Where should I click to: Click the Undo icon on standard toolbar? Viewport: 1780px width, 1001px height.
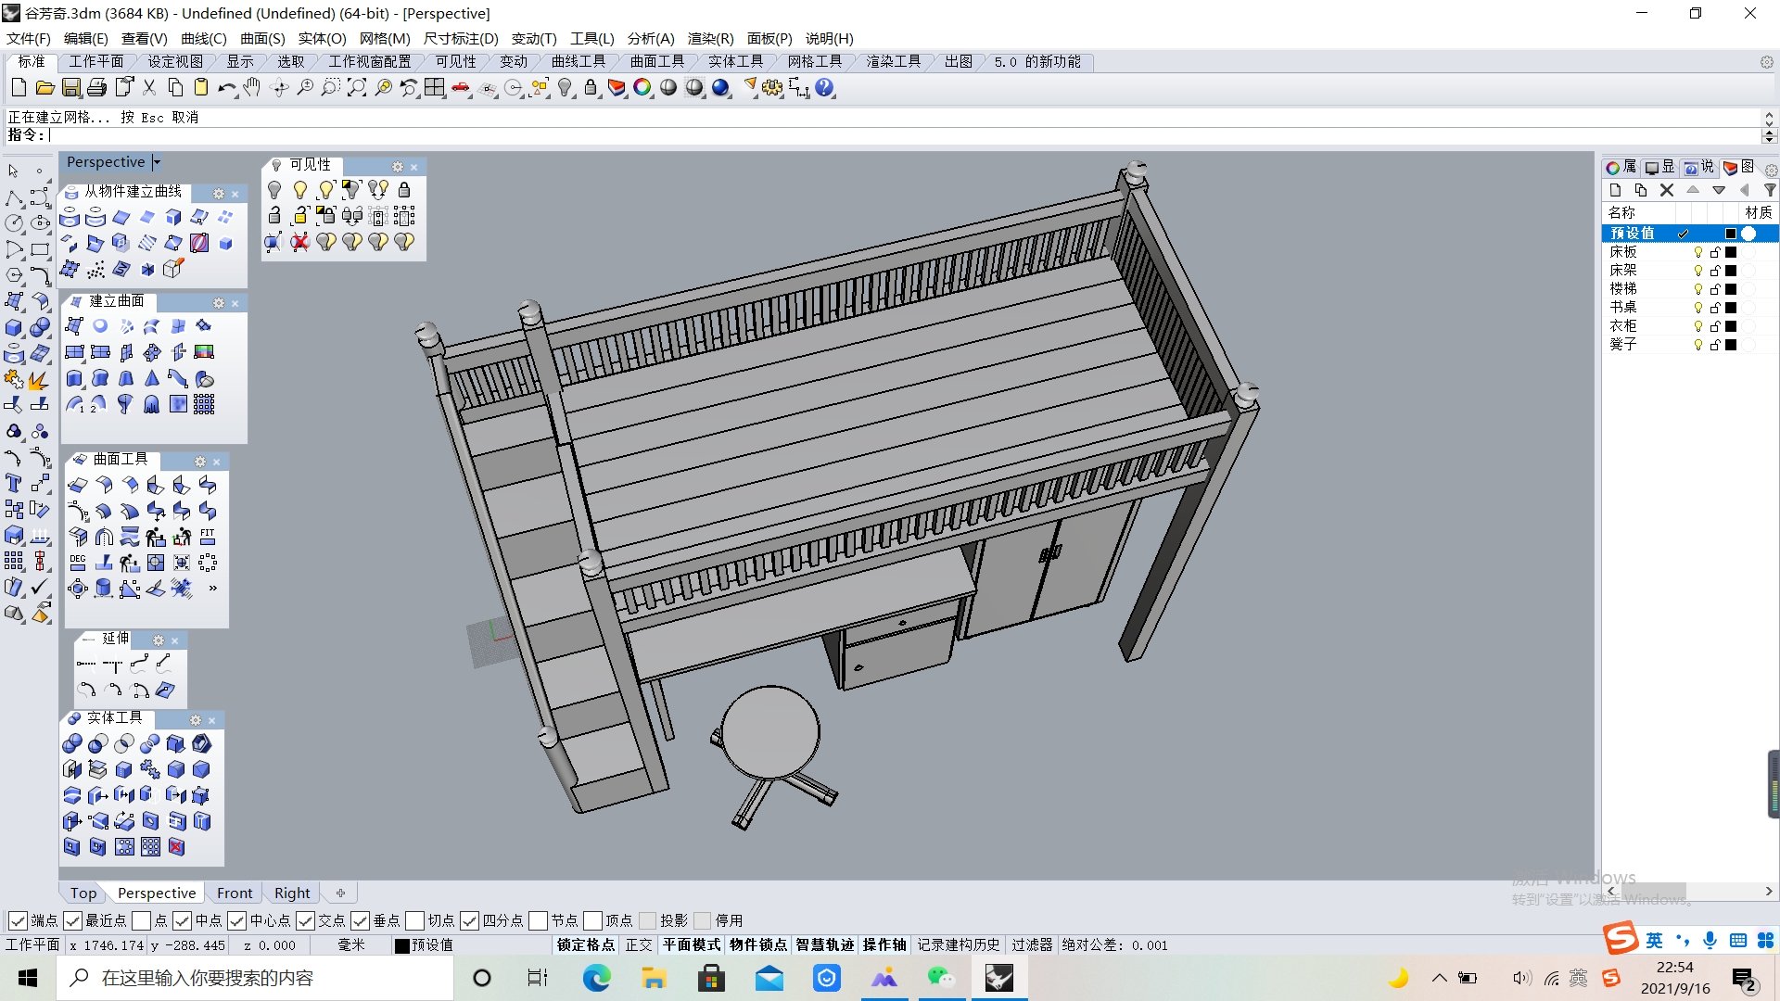[x=225, y=87]
